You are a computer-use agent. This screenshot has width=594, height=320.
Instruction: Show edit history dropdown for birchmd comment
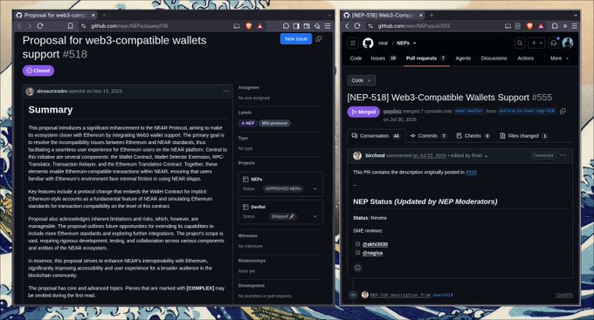coord(486,156)
